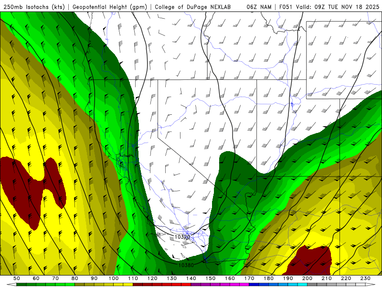This screenshot has height=287, width=382.
Task: Click the '06Z NAM' model run label
Action: point(259,7)
